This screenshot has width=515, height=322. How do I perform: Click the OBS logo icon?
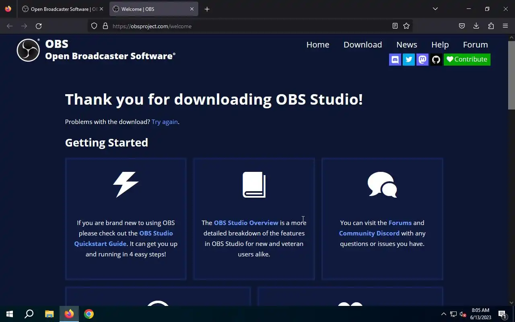coord(28,50)
